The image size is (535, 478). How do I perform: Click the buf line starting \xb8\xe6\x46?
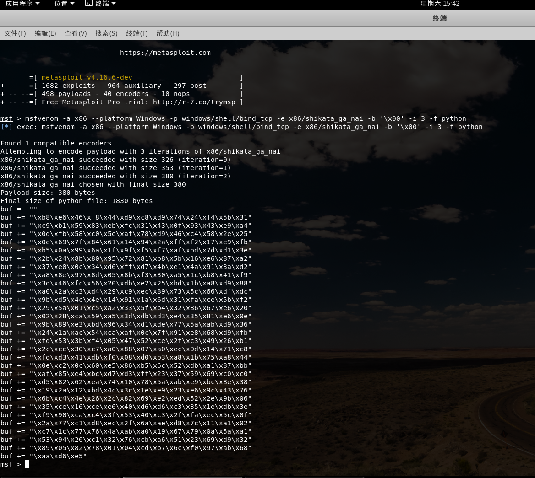point(126,217)
